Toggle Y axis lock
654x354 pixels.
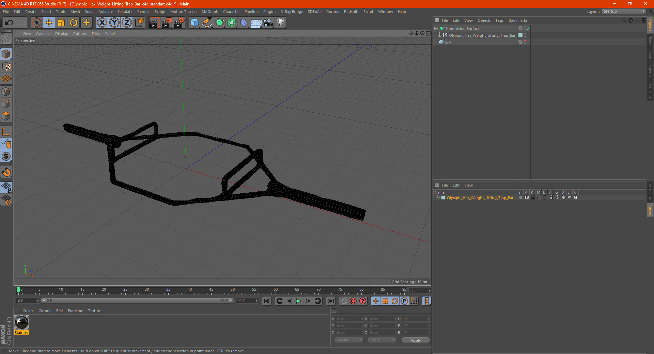(114, 23)
